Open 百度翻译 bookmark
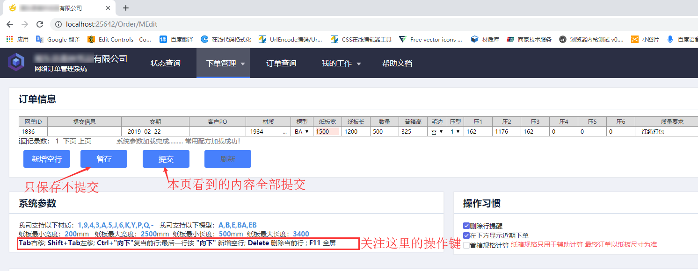698x271 pixels. [176, 40]
